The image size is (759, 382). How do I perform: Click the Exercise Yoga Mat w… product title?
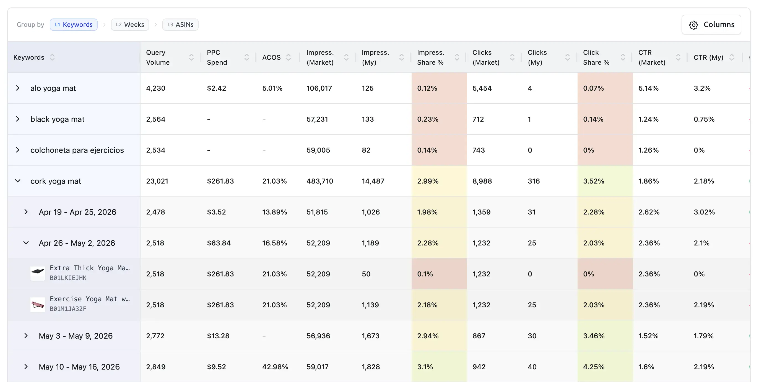[90, 299]
